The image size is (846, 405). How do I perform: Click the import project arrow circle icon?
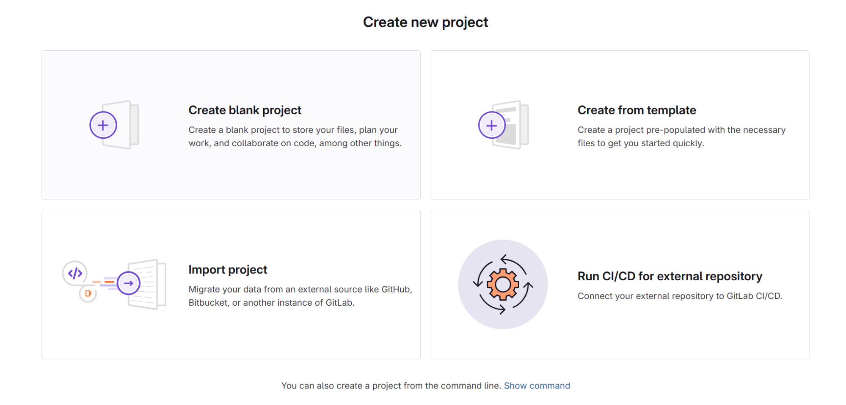point(129,283)
